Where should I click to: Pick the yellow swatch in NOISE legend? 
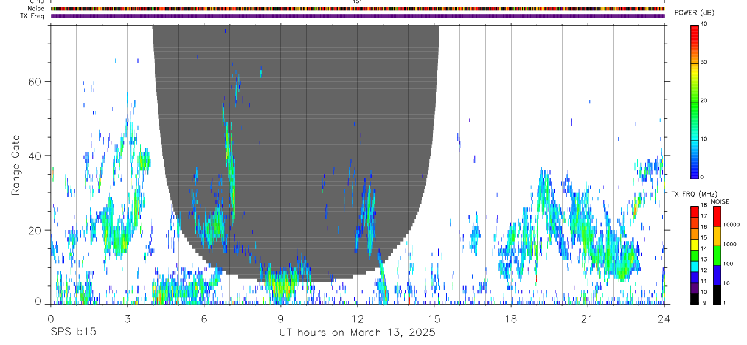point(717,236)
